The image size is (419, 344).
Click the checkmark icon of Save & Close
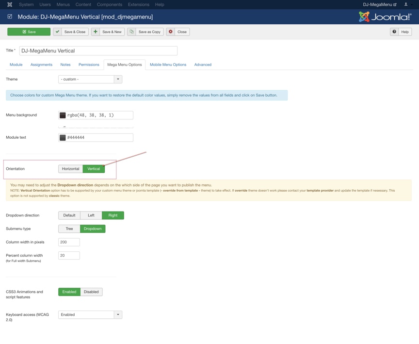57,32
